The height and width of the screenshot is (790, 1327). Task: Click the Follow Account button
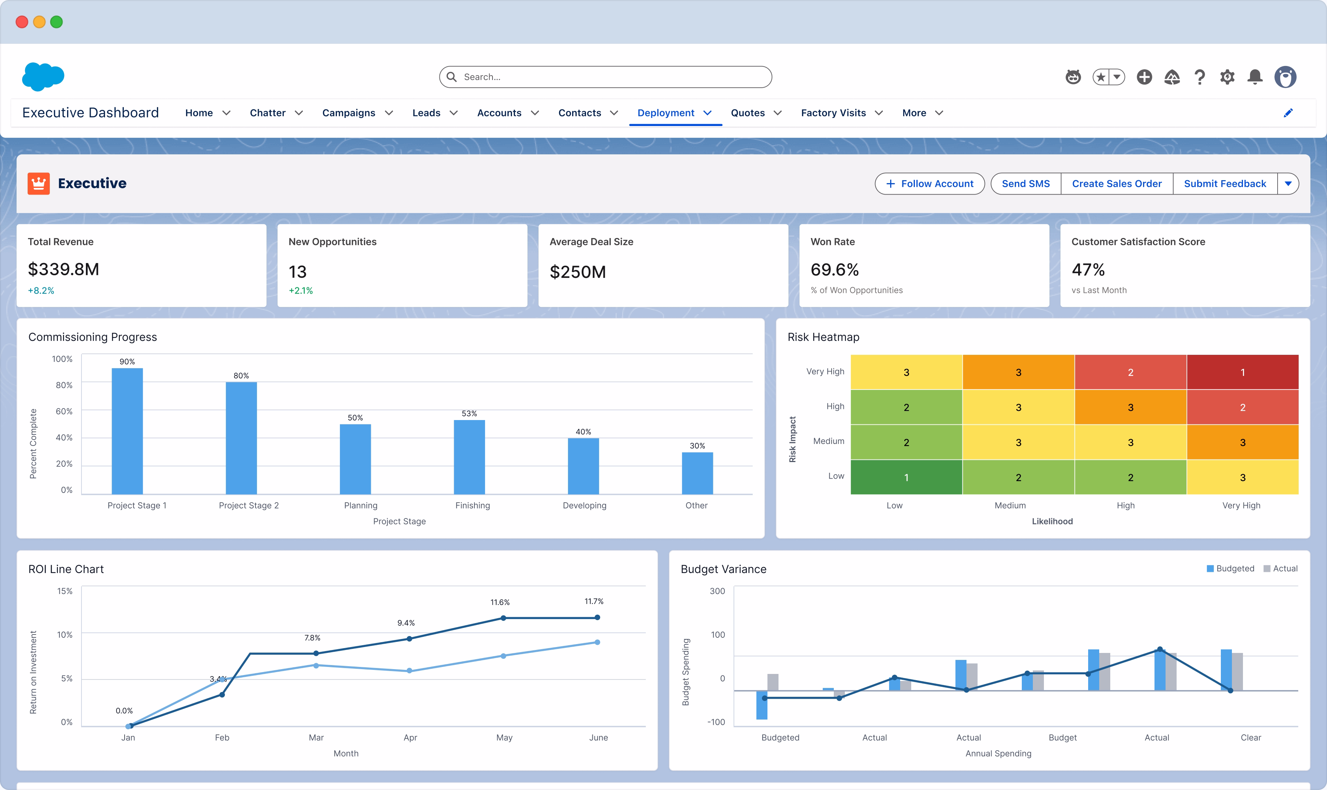tap(930, 183)
